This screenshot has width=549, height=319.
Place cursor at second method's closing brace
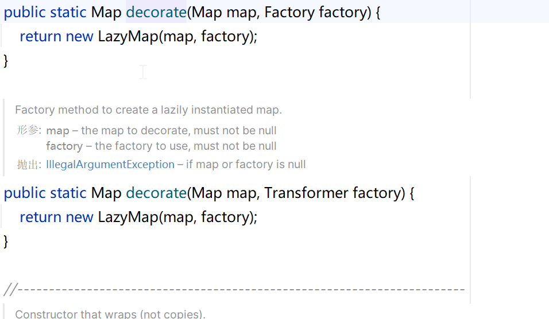[6, 241]
